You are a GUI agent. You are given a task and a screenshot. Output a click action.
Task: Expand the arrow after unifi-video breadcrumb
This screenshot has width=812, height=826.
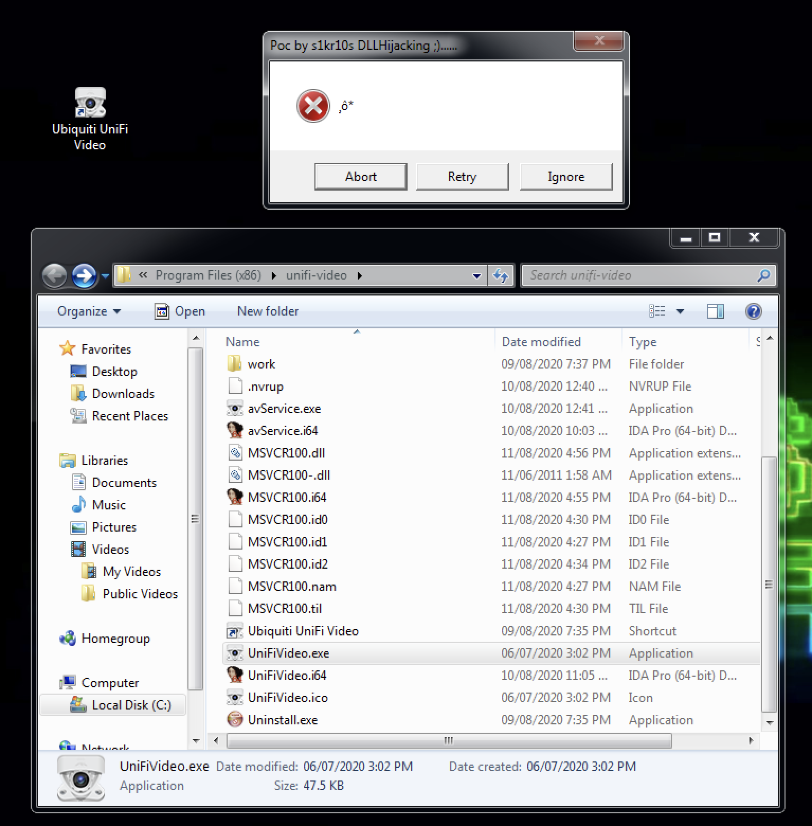tap(359, 276)
